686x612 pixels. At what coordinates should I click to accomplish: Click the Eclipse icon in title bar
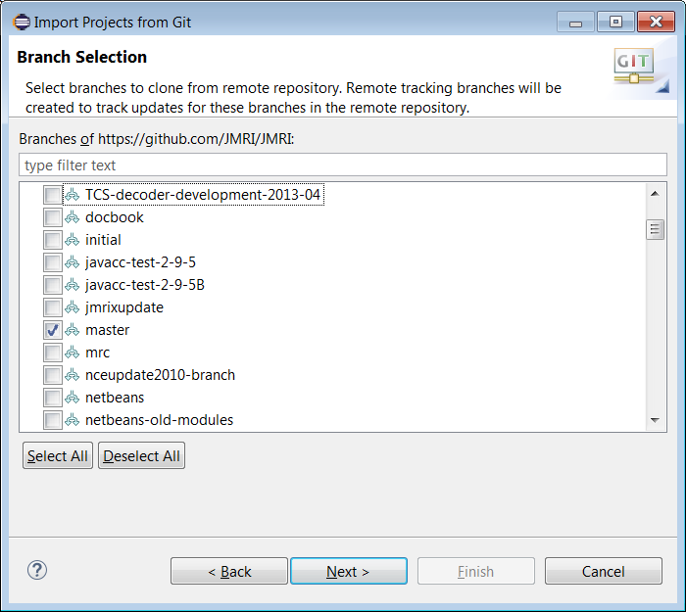tap(21, 21)
